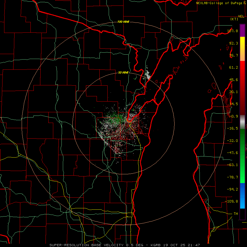The height and width of the screenshot is (247, 247).
Task: Click the -94.2 velocity scale value
Action: tap(232, 189)
